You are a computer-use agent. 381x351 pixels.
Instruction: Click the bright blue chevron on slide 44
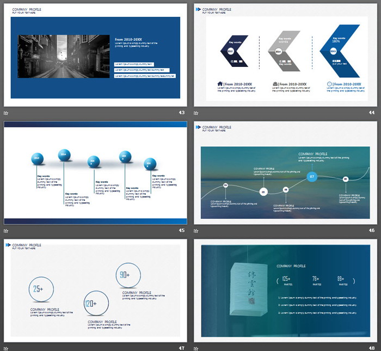[340, 51]
